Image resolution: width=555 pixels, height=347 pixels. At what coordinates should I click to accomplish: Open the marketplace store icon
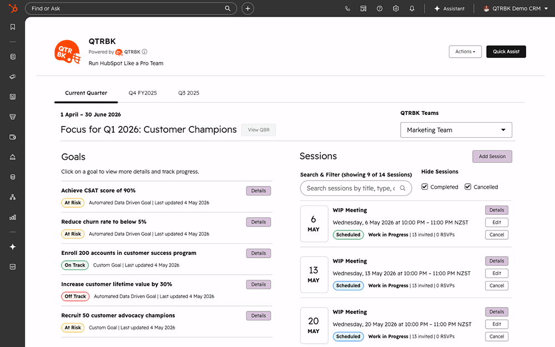363,8
